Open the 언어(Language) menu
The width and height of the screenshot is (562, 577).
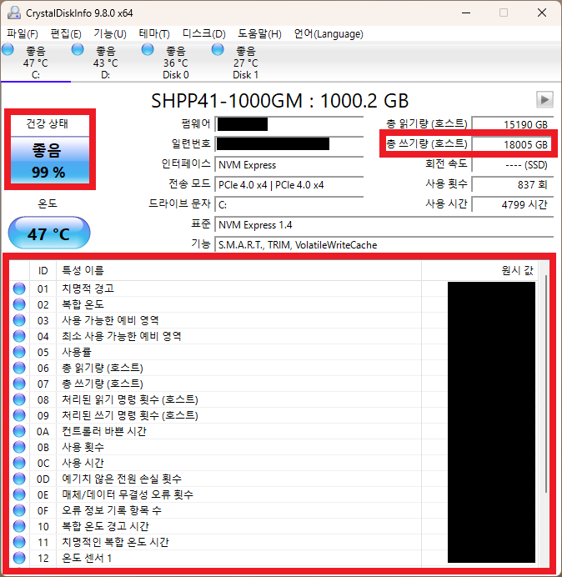[329, 34]
